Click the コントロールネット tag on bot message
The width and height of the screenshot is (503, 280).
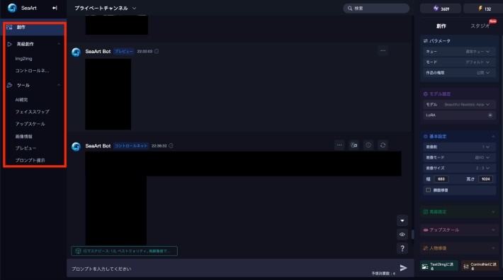(131, 146)
